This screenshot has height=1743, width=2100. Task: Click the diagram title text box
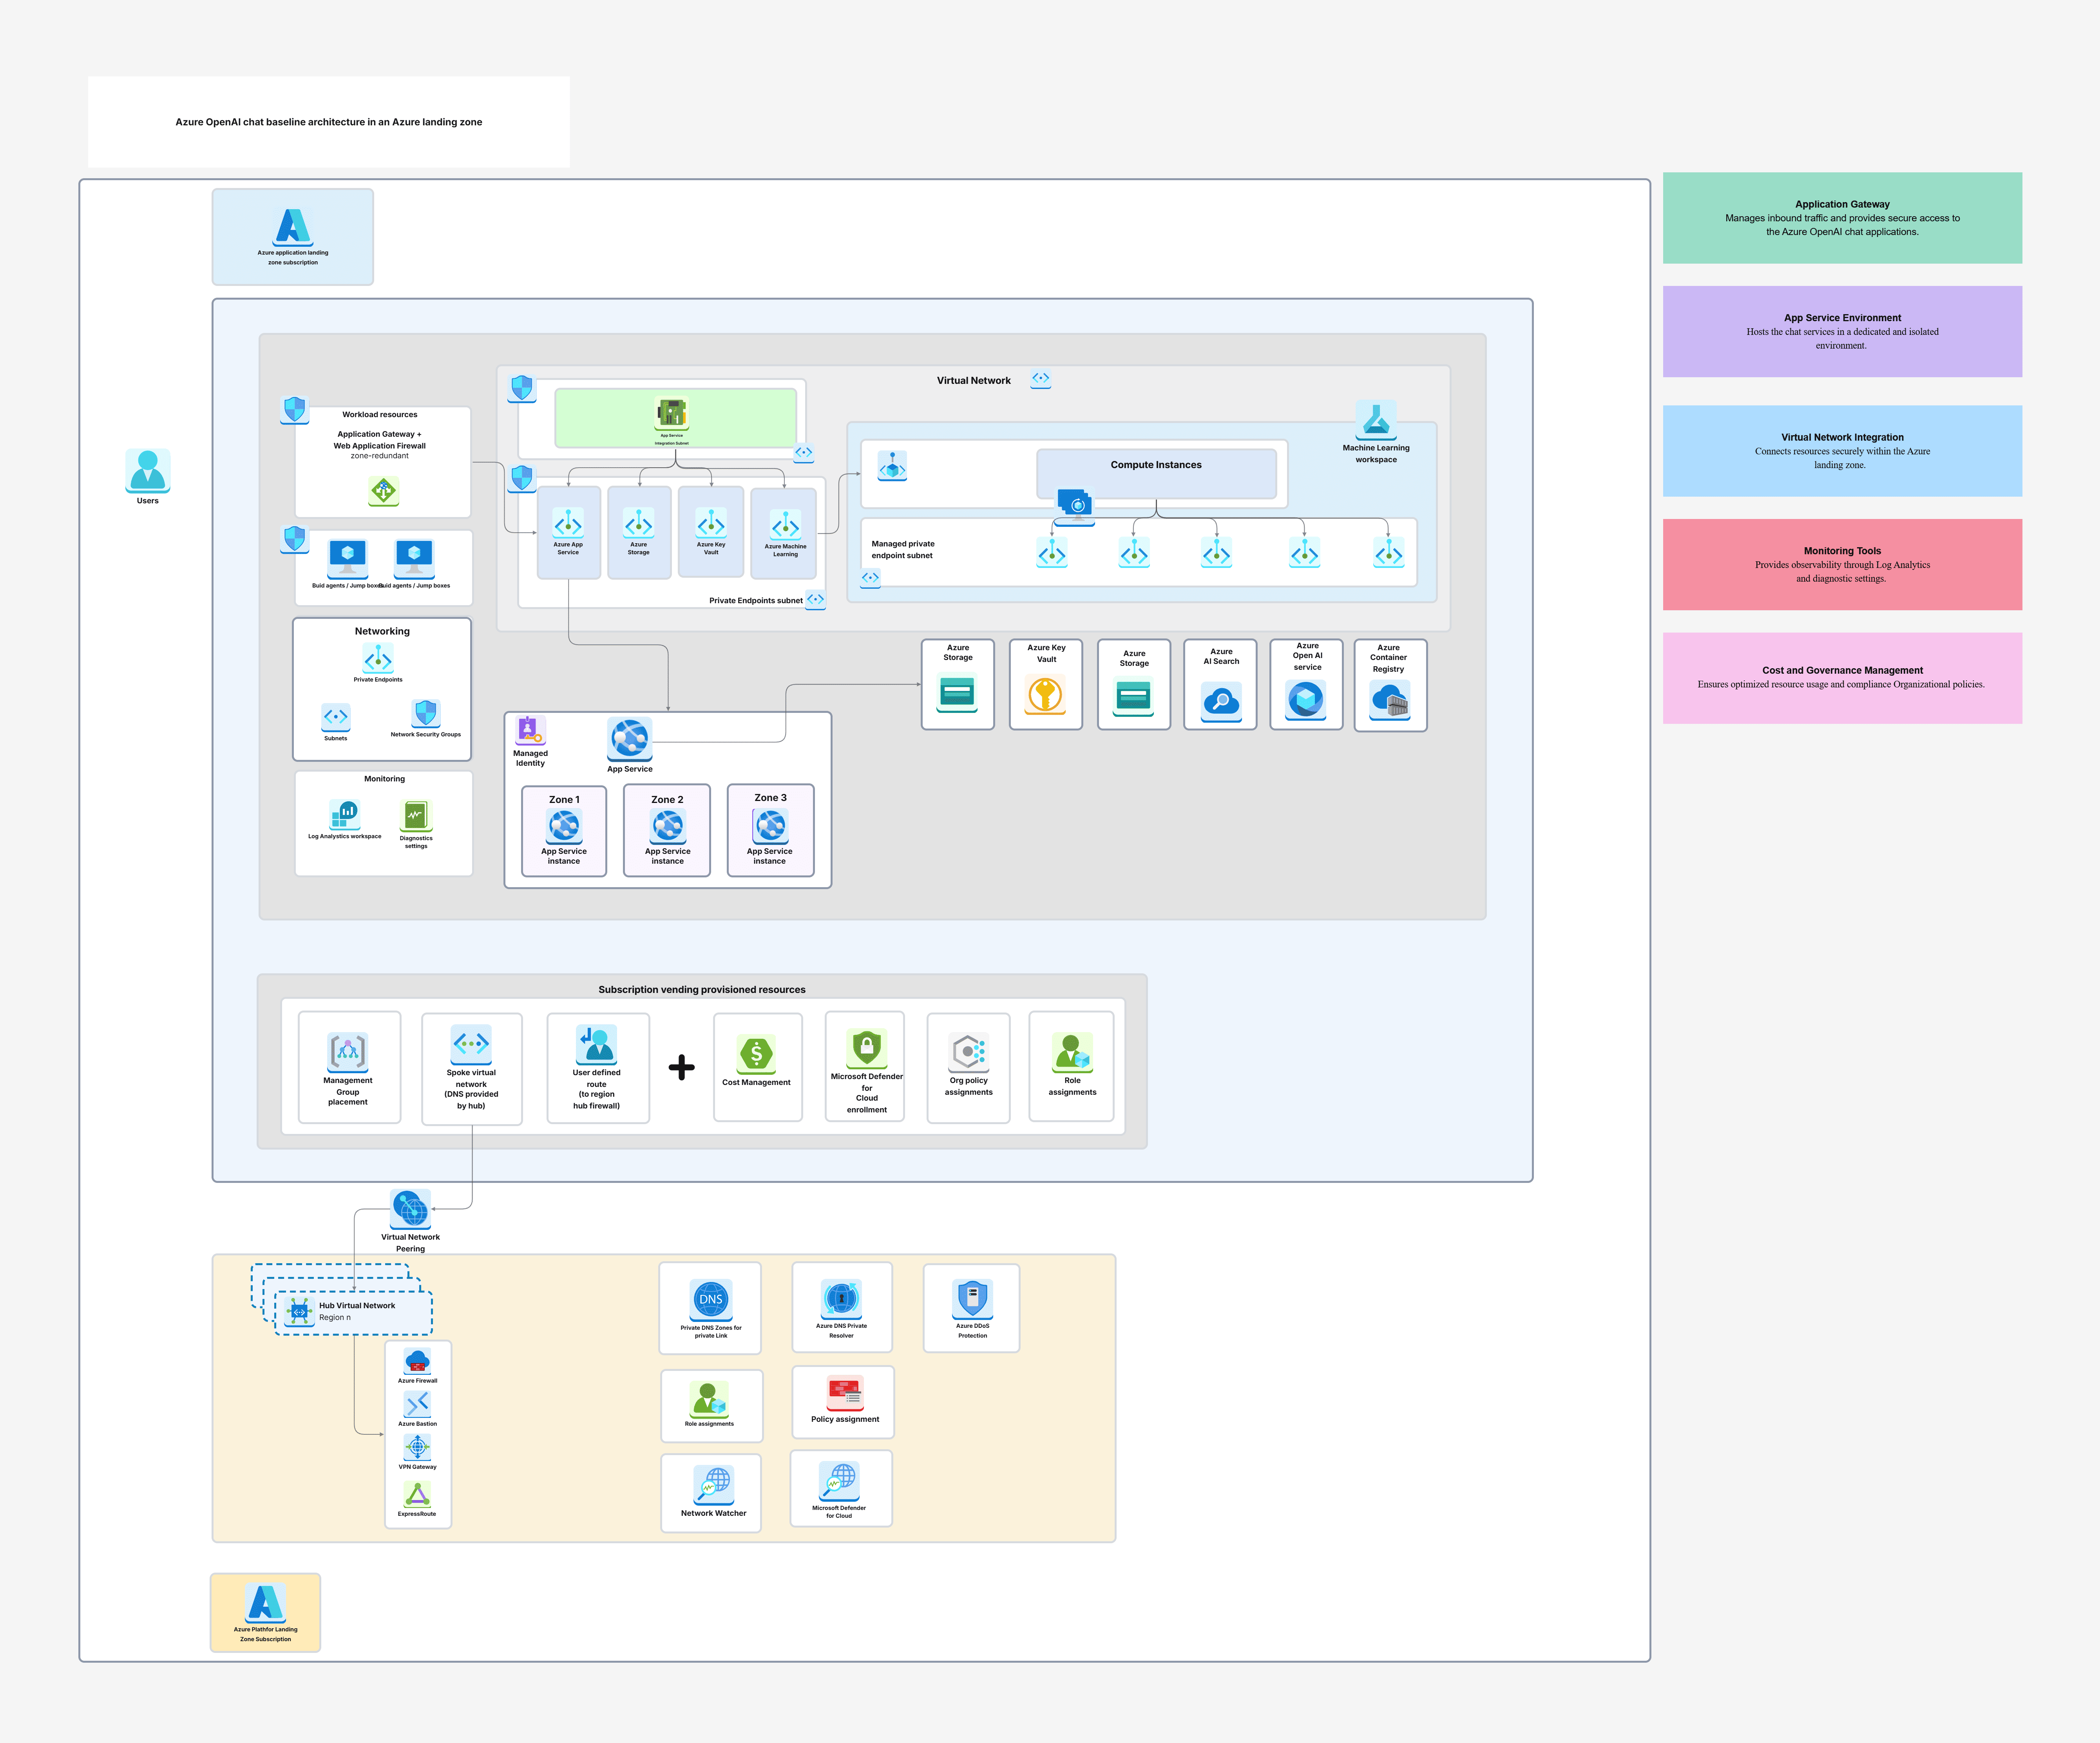pos(329,122)
